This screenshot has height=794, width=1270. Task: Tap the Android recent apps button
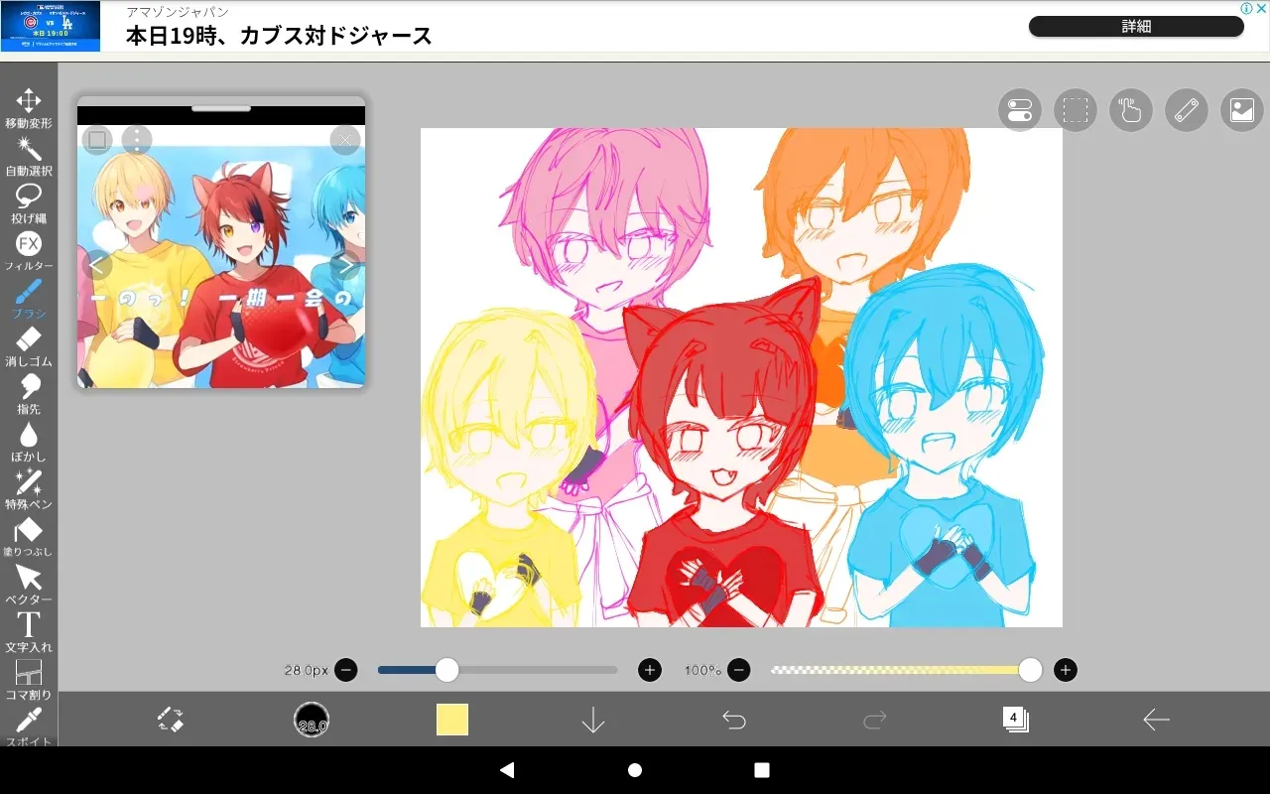762,770
